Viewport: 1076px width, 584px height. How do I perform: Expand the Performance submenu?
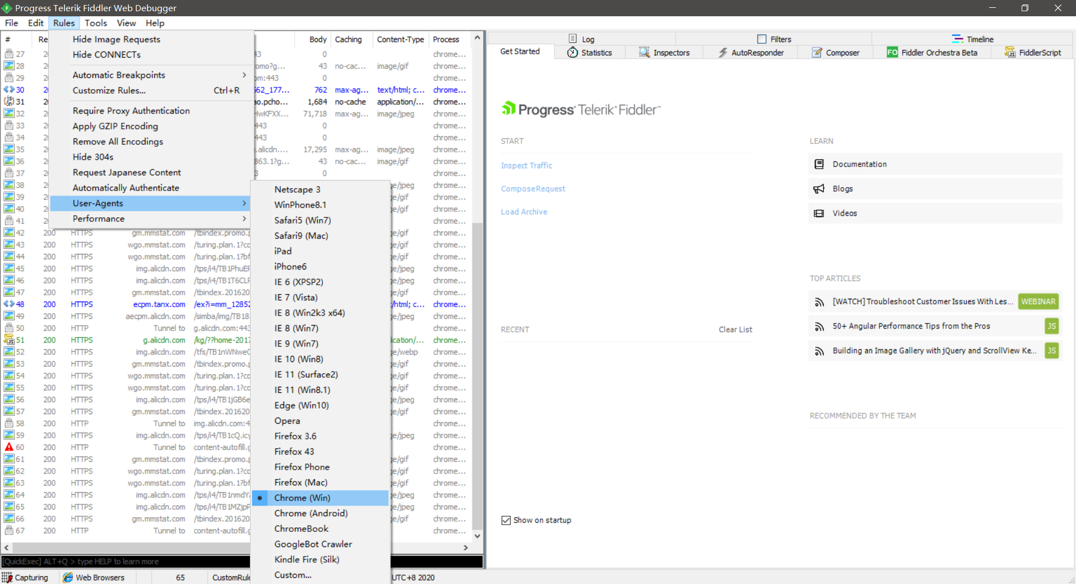[x=151, y=219]
